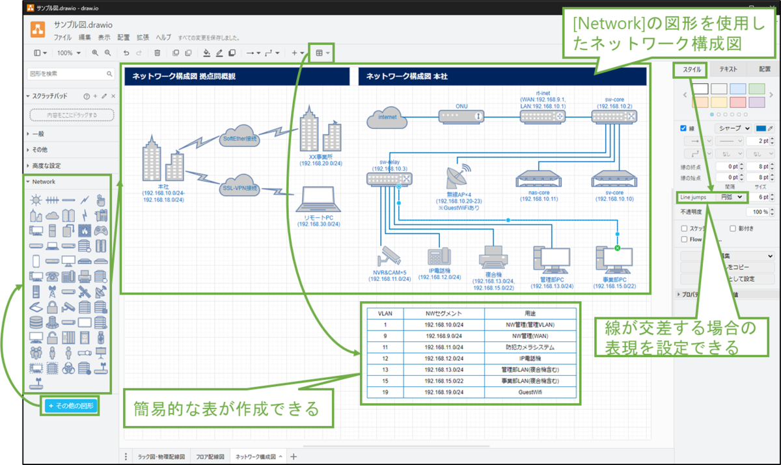Click the その他の図形 button

[x=70, y=405]
